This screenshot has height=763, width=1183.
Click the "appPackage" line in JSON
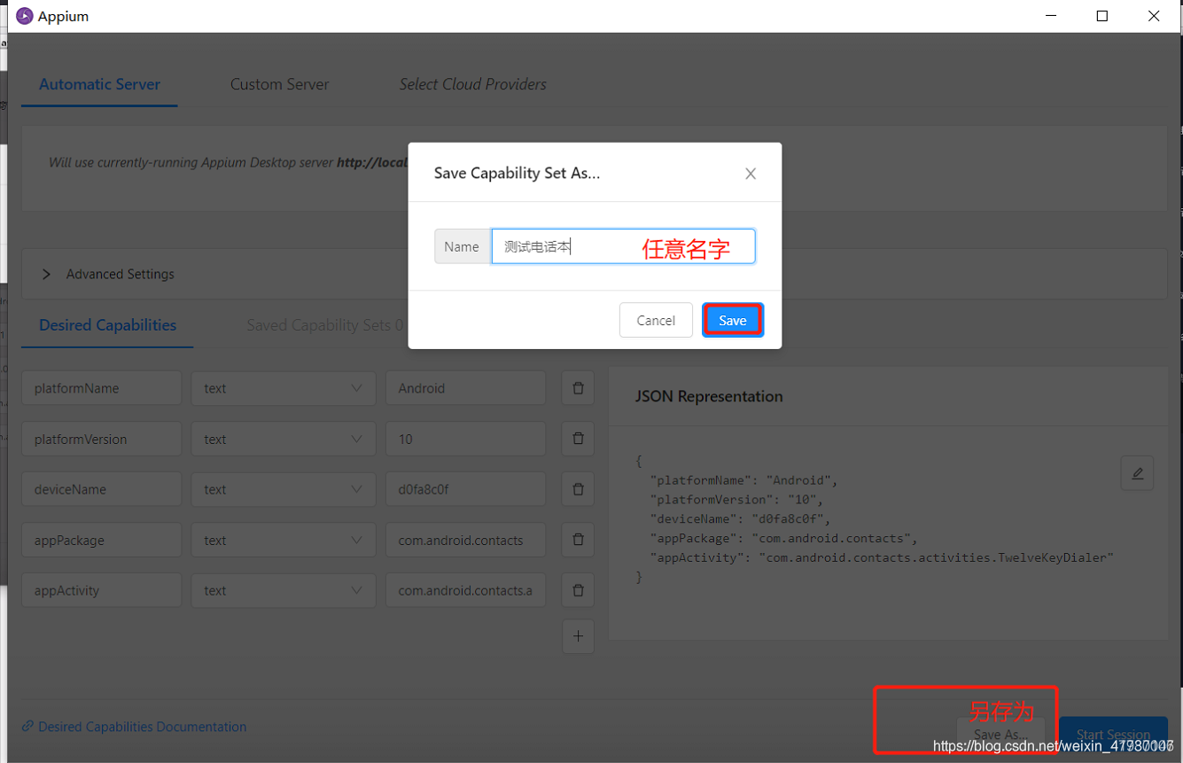click(784, 538)
